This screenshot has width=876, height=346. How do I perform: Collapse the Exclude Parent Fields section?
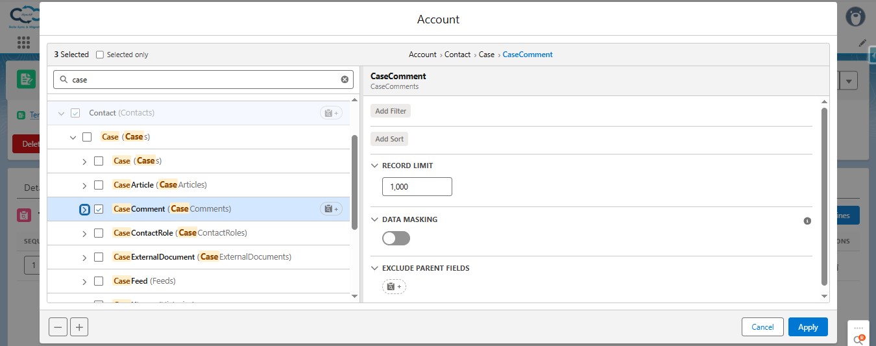coord(374,268)
